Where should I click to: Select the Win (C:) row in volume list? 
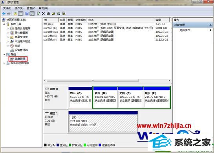coord(107,28)
